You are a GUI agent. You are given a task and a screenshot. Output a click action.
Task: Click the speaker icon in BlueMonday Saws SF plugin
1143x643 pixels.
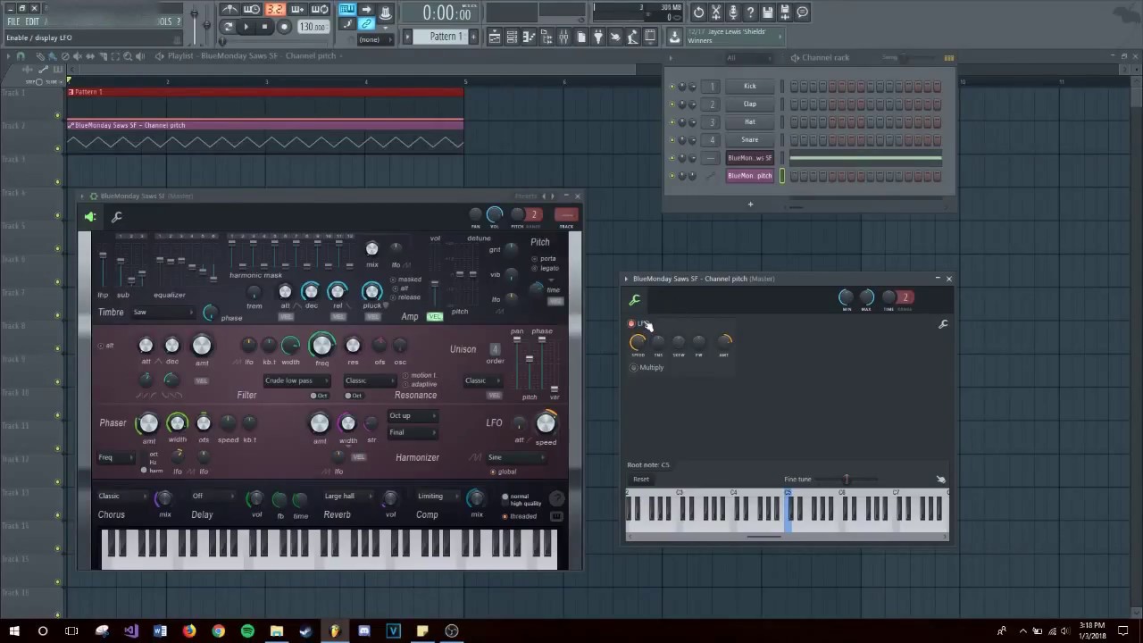90,217
